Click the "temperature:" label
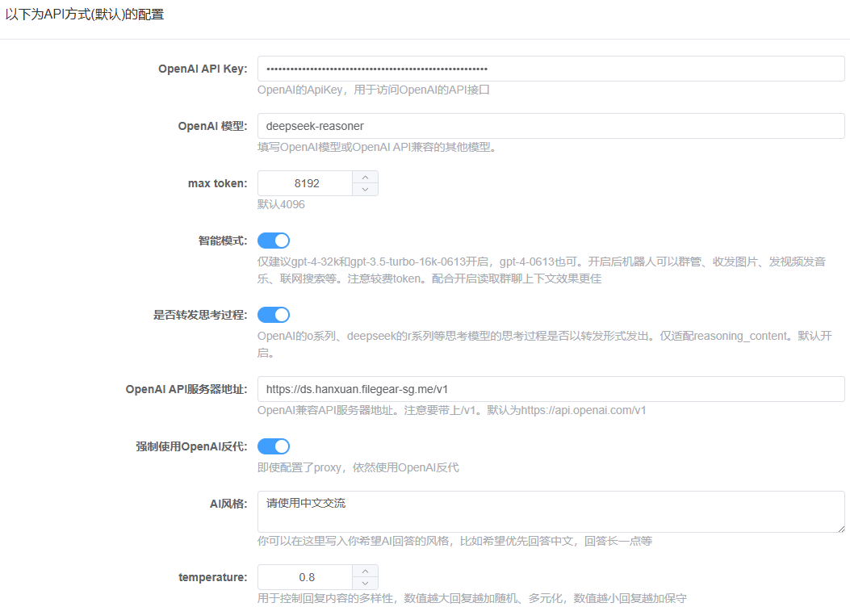The width and height of the screenshot is (850, 607). coord(213,577)
